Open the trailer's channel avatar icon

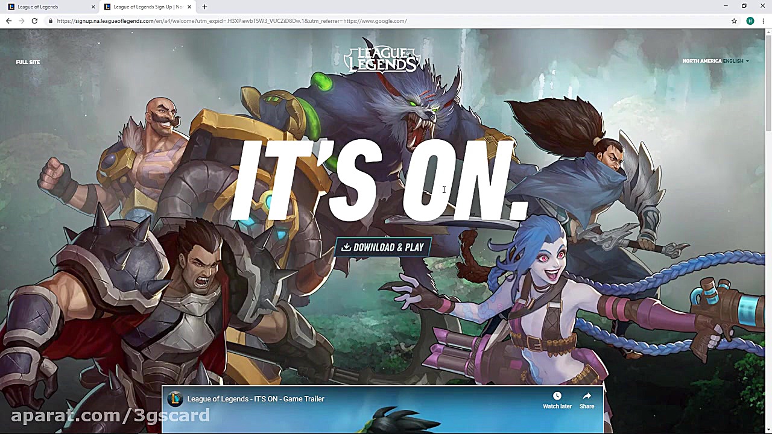175,398
